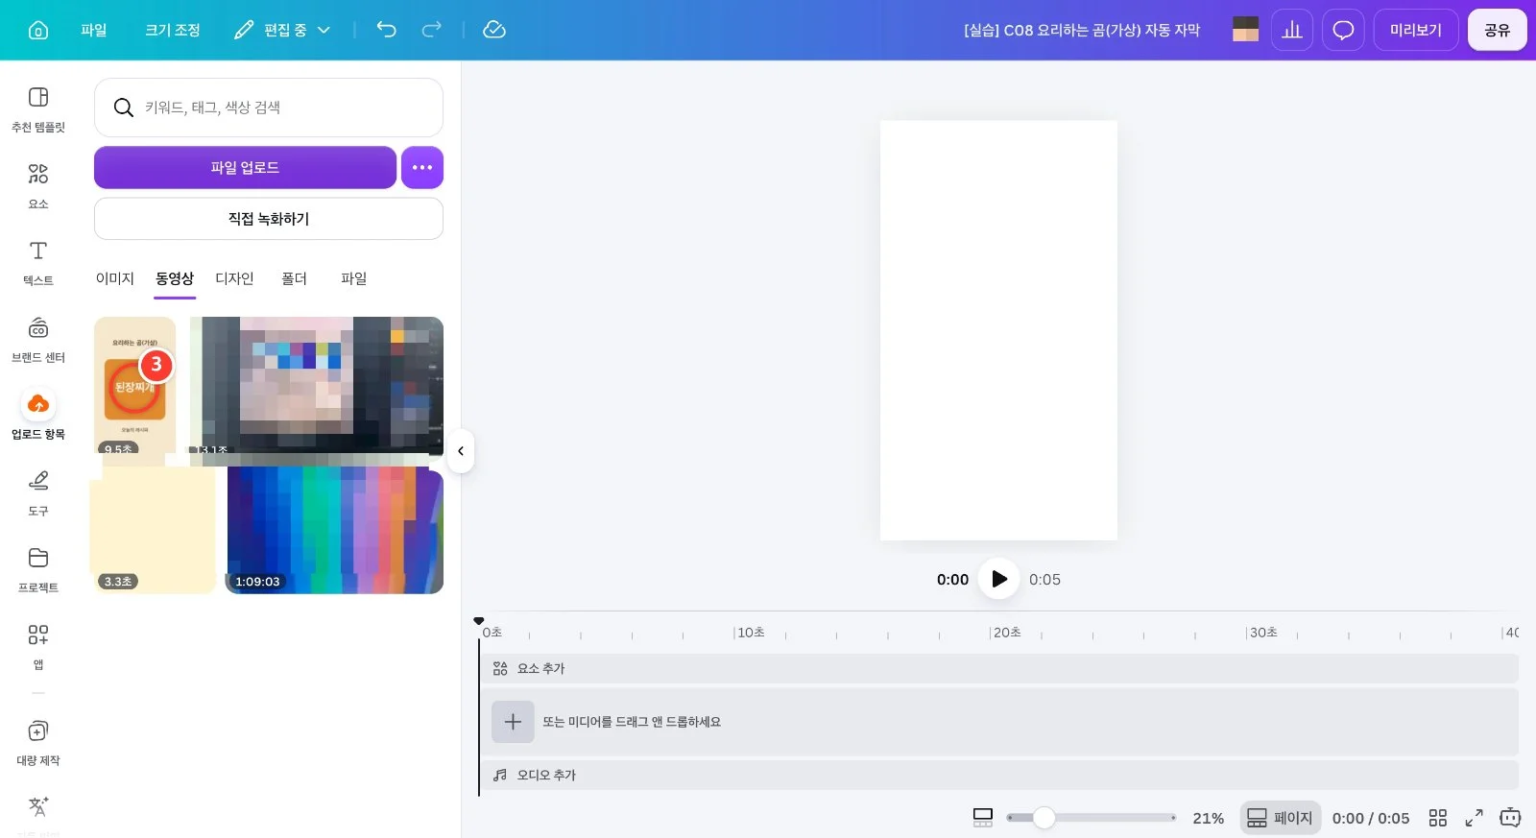Open 앱 apps sidebar panel
This screenshot has height=838, width=1536.
[x=38, y=647]
